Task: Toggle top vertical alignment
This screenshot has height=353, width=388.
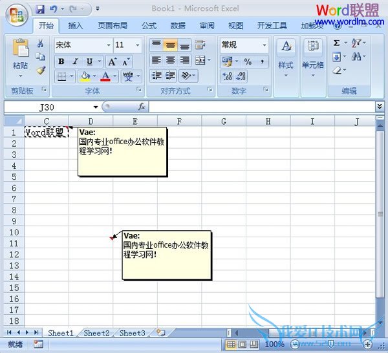Action: (156, 45)
